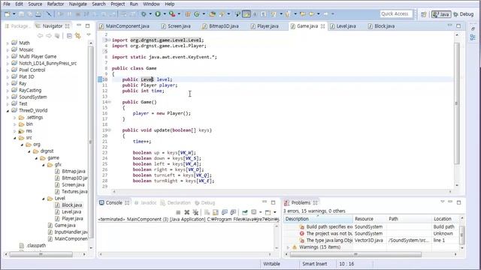Open the Debug button dropdown arrow
This screenshot has height=270, width=481.
tap(150, 14)
